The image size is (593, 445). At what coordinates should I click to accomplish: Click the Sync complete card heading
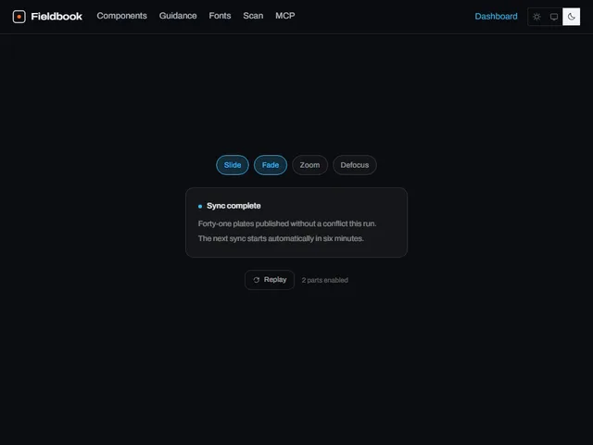233,206
